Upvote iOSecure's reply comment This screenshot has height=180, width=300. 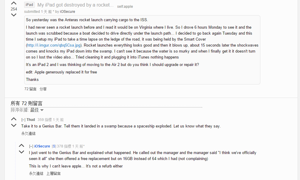(21, 146)
